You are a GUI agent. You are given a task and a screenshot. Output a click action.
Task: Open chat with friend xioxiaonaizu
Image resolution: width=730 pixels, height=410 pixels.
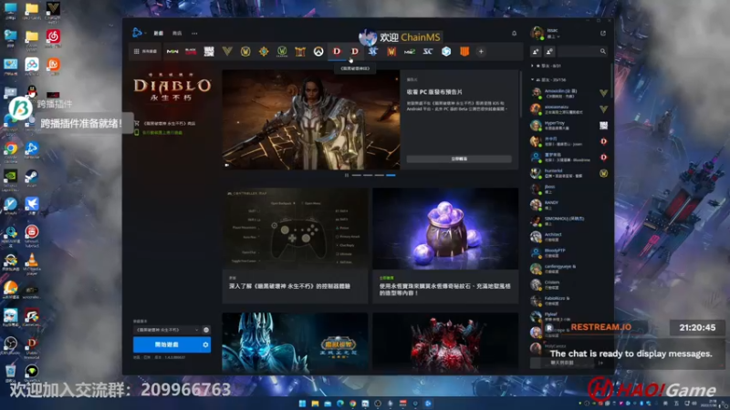click(568, 109)
